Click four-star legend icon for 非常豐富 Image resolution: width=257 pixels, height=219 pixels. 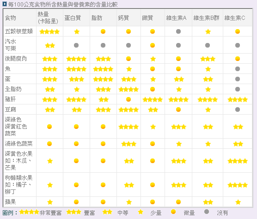coord(29,212)
